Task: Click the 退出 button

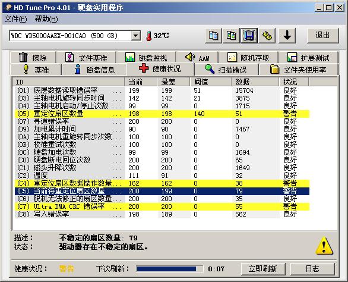Action: (x=322, y=35)
